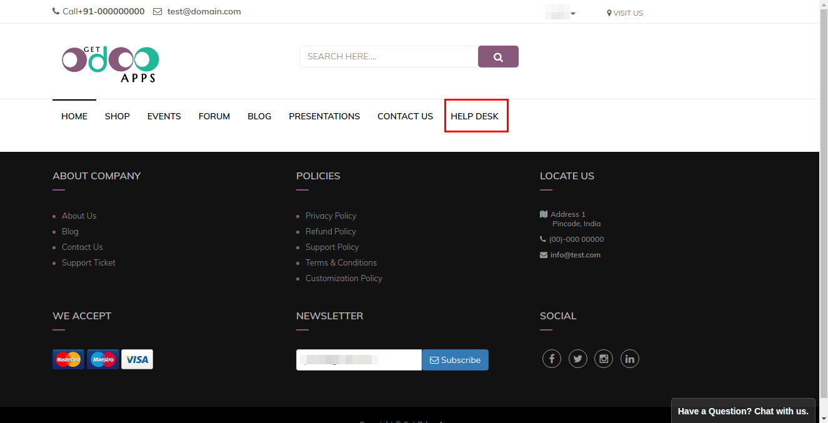Expand the user dropdown in top bar
The height and width of the screenshot is (423, 828).
pos(561,13)
